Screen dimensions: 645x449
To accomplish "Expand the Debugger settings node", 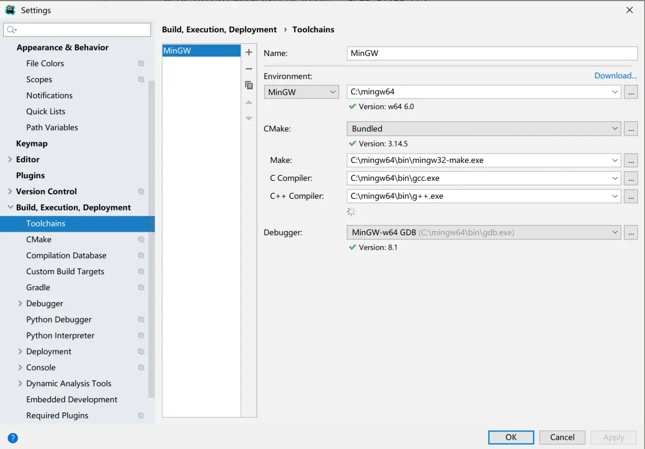I will [x=20, y=304].
